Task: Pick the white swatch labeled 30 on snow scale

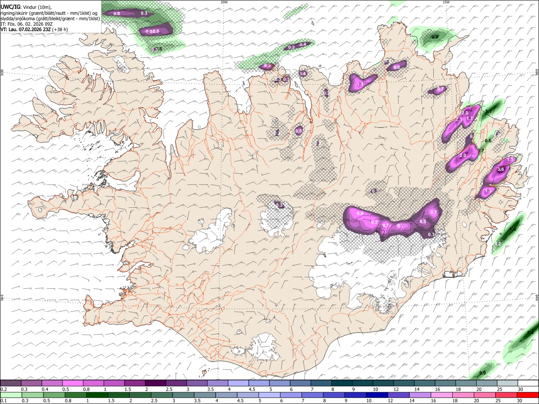Action: pos(528,383)
